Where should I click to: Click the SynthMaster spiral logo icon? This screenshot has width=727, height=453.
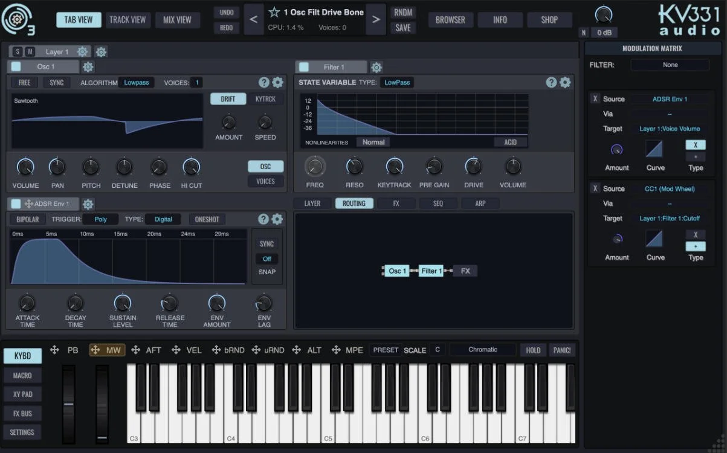[17, 18]
